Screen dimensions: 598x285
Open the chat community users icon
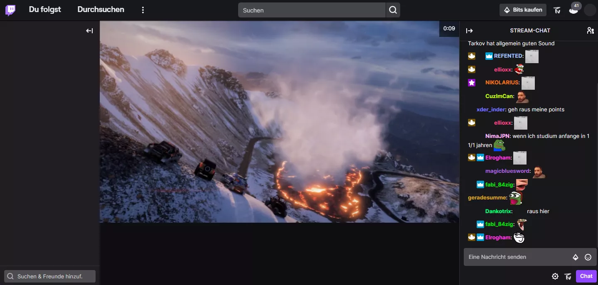pyautogui.click(x=590, y=31)
